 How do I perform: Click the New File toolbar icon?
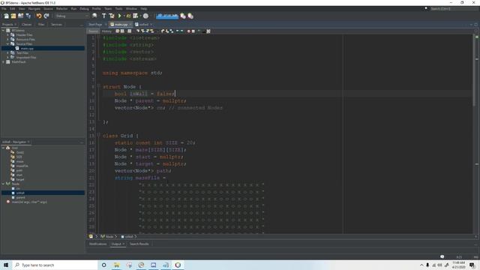pos(6,16)
